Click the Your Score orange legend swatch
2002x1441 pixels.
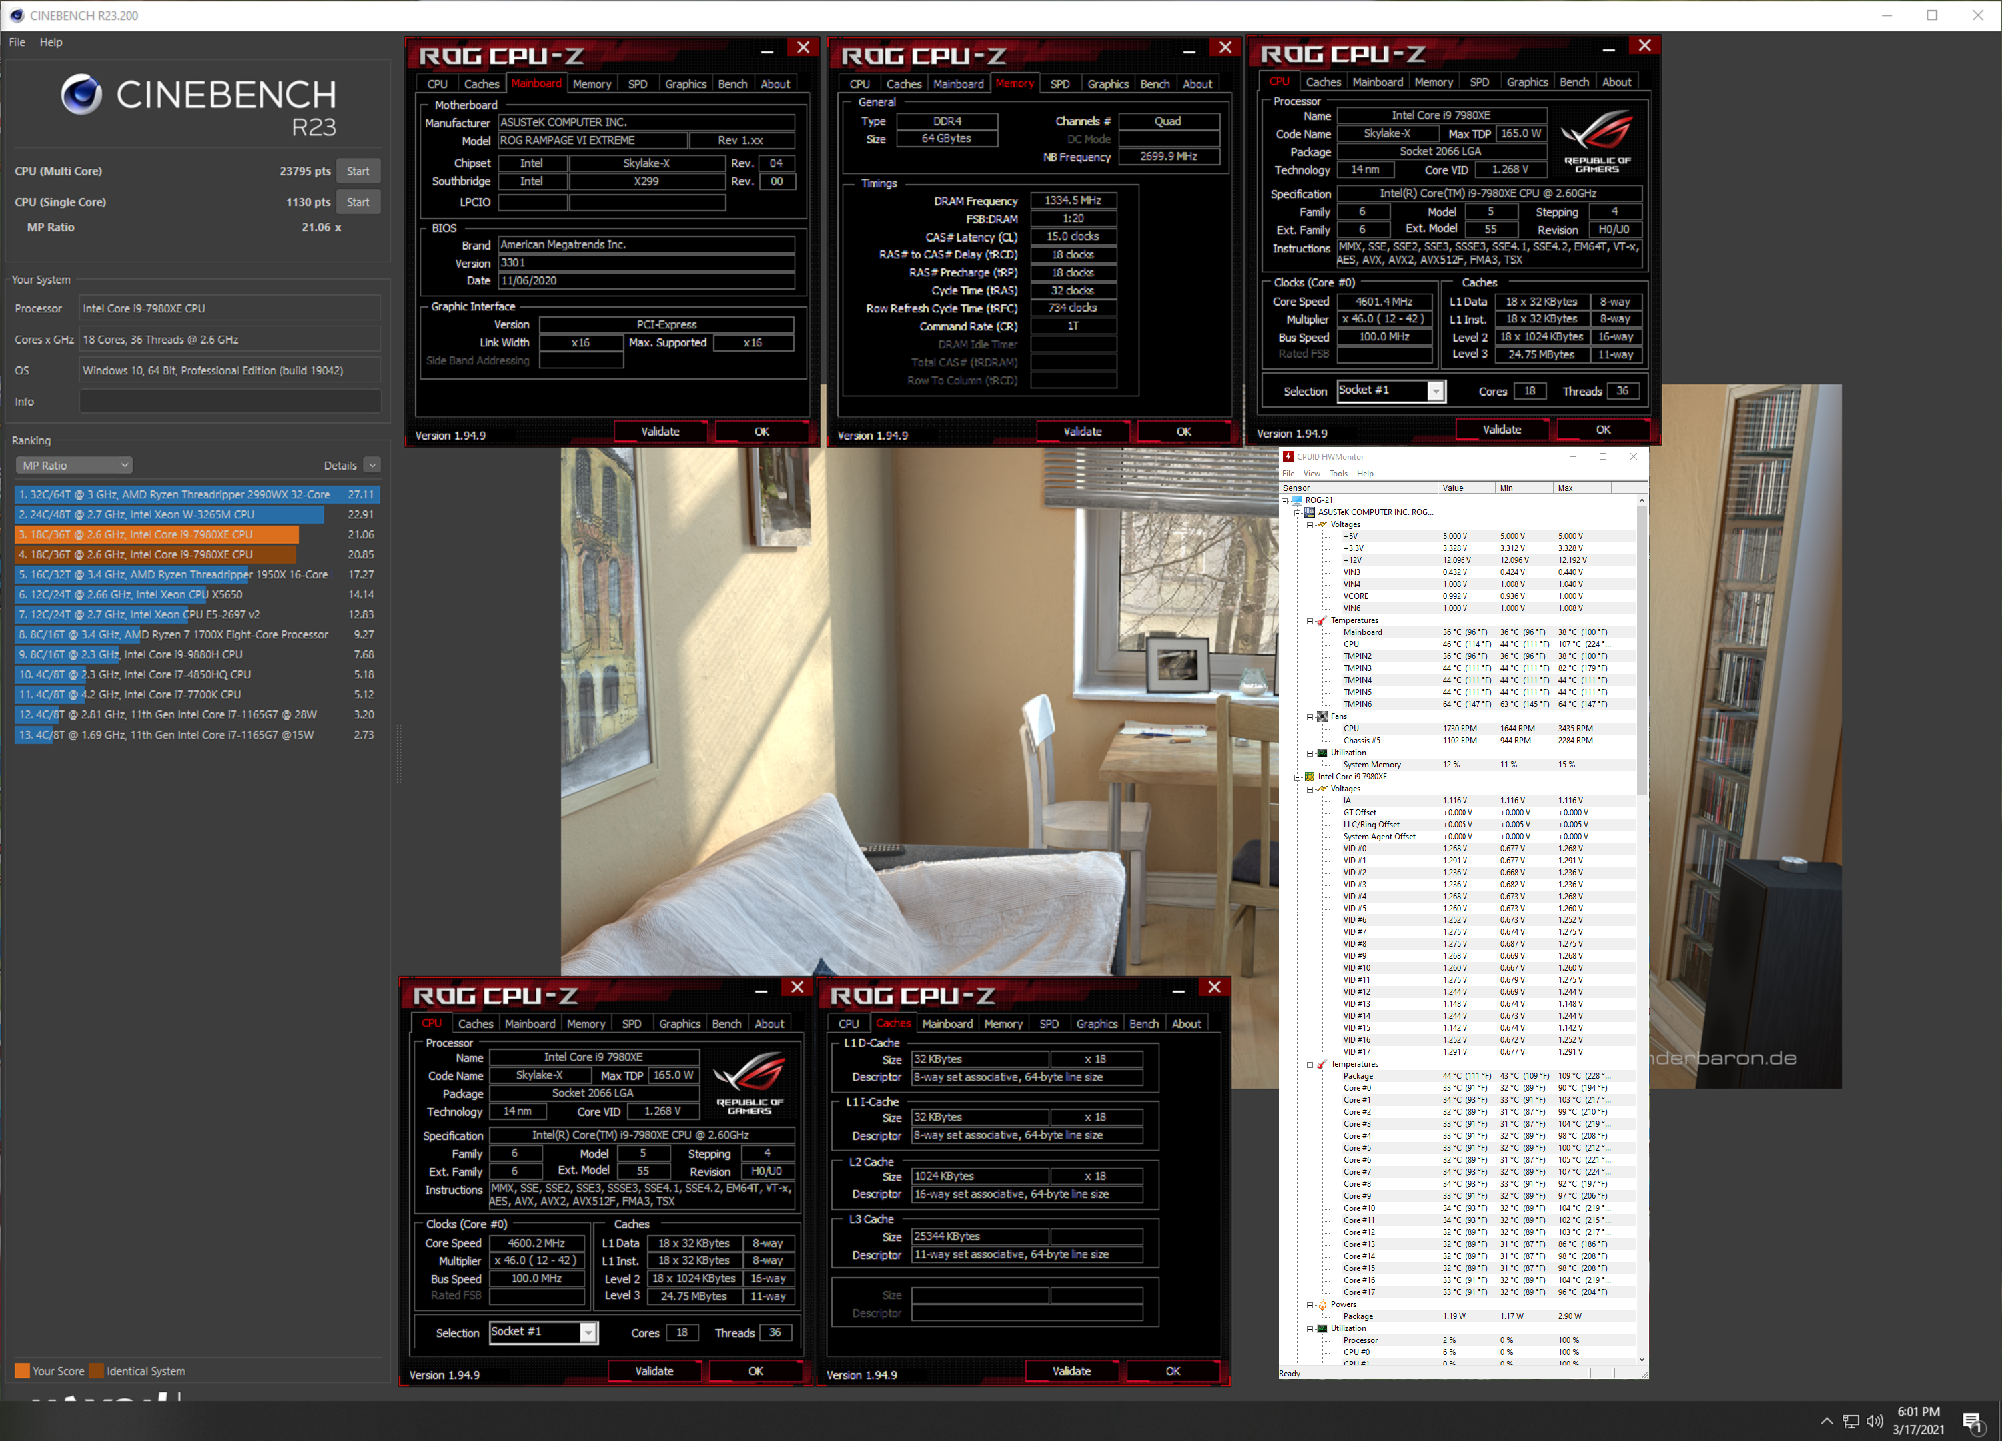point(22,1371)
